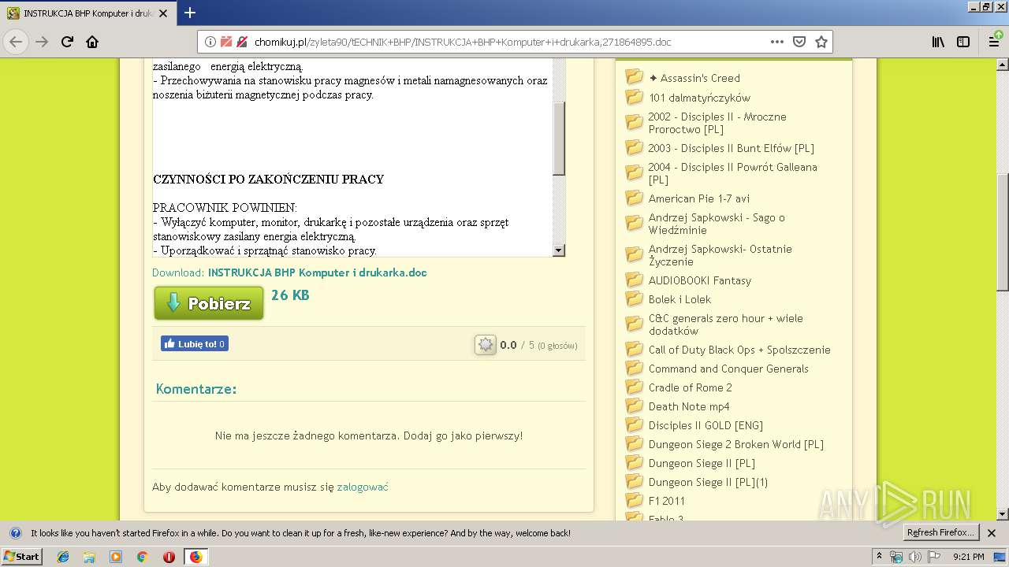Open Opera from the taskbar
The height and width of the screenshot is (567, 1009).
169,557
